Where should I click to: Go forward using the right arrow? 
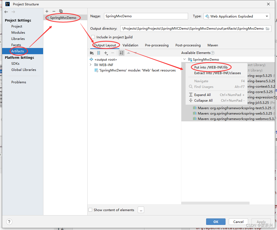pyautogui.click(x=13, y=12)
